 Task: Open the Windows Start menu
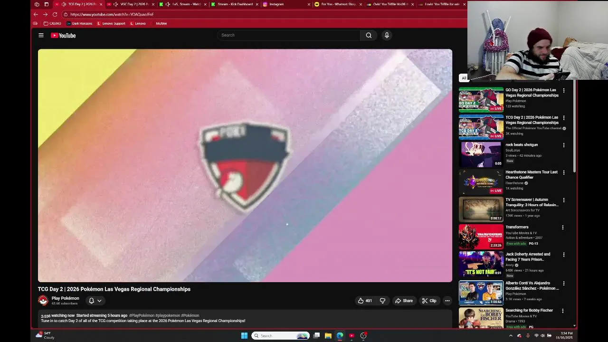(x=244, y=336)
